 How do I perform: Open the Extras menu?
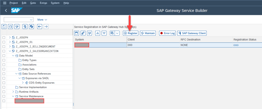coord(43,3)
